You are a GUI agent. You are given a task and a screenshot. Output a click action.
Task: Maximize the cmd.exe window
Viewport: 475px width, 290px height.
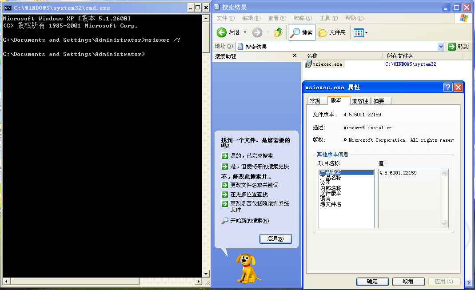coord(198,8)
